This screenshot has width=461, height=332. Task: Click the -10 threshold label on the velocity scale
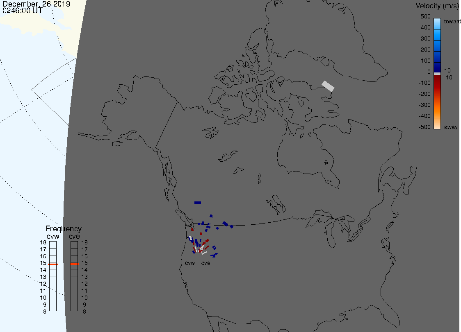click(x=448, y=77)
